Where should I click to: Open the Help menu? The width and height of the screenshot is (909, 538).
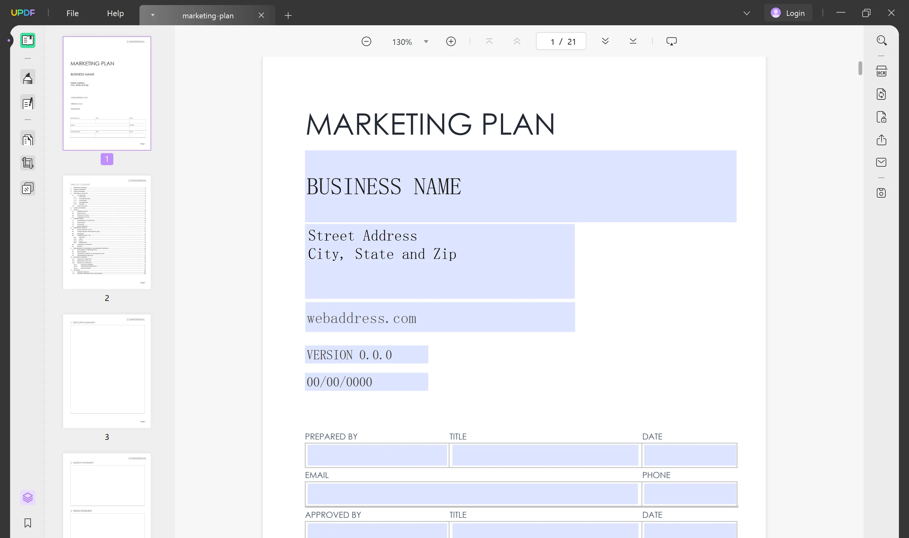tap(115, 13)
